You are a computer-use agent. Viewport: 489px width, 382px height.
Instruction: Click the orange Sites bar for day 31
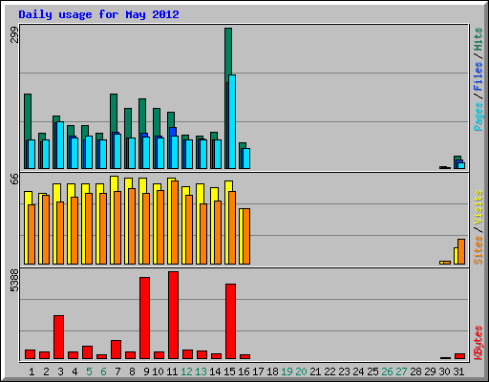(x=461, y=251)
